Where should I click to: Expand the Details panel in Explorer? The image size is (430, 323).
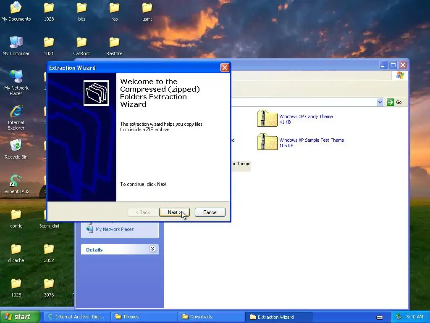152,249
